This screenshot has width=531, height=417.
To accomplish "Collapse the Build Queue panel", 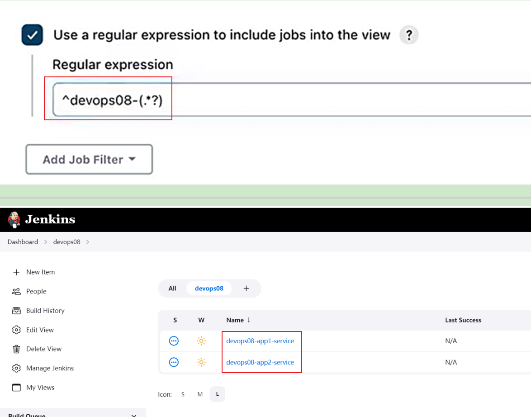I will (x=134, y=415).
